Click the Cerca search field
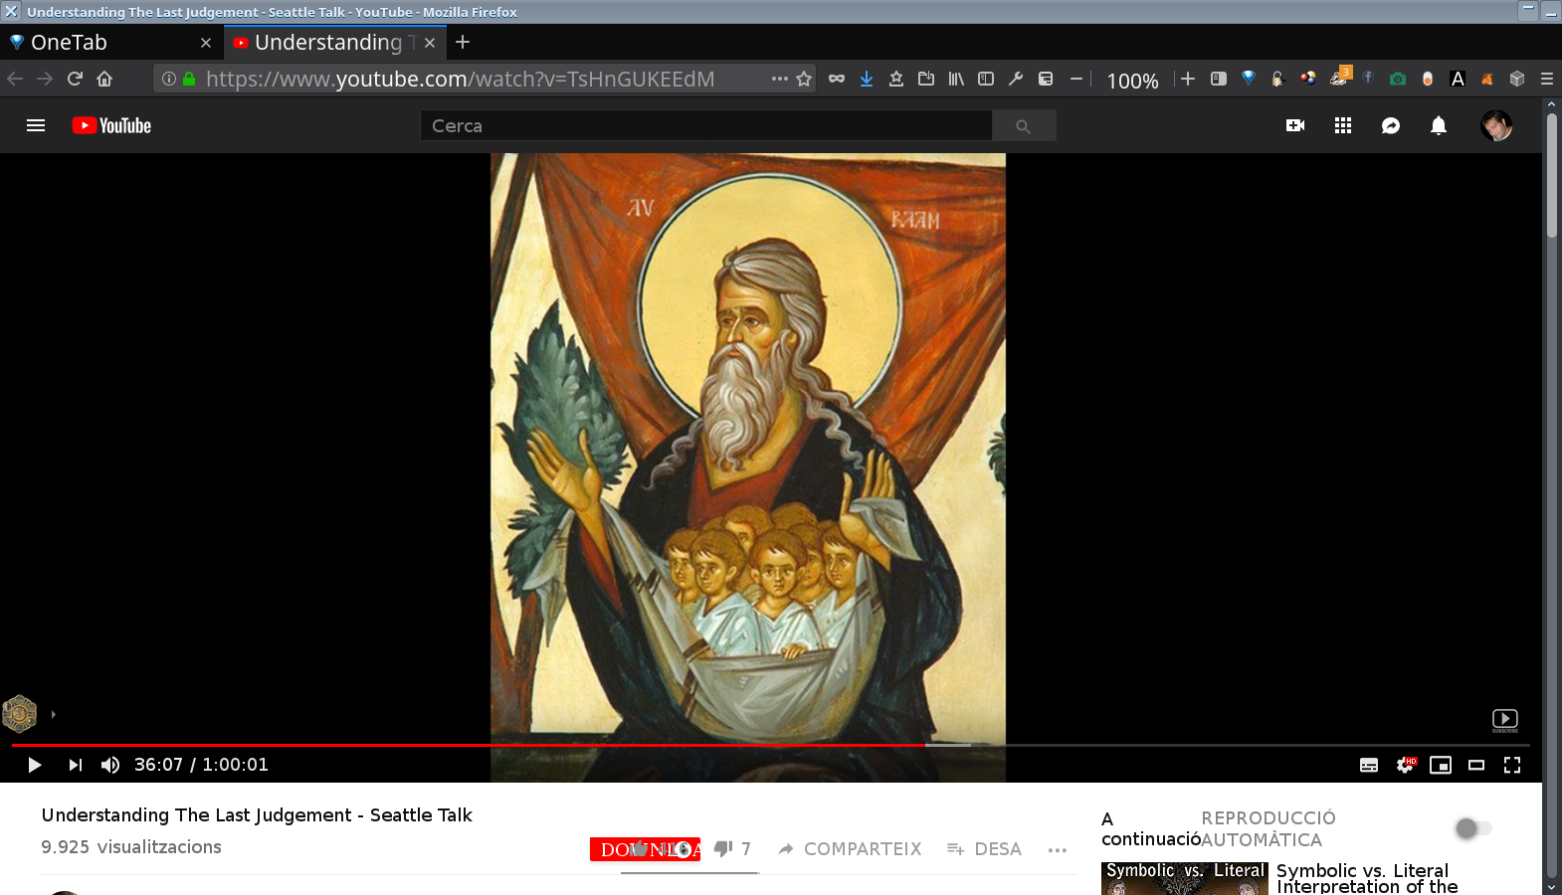Screen dimensions: 1562x895 [705, 125]
